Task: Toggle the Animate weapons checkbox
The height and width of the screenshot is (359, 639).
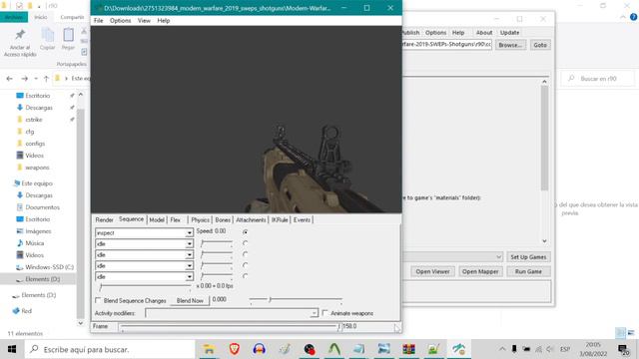Action: tap(324, 313)
